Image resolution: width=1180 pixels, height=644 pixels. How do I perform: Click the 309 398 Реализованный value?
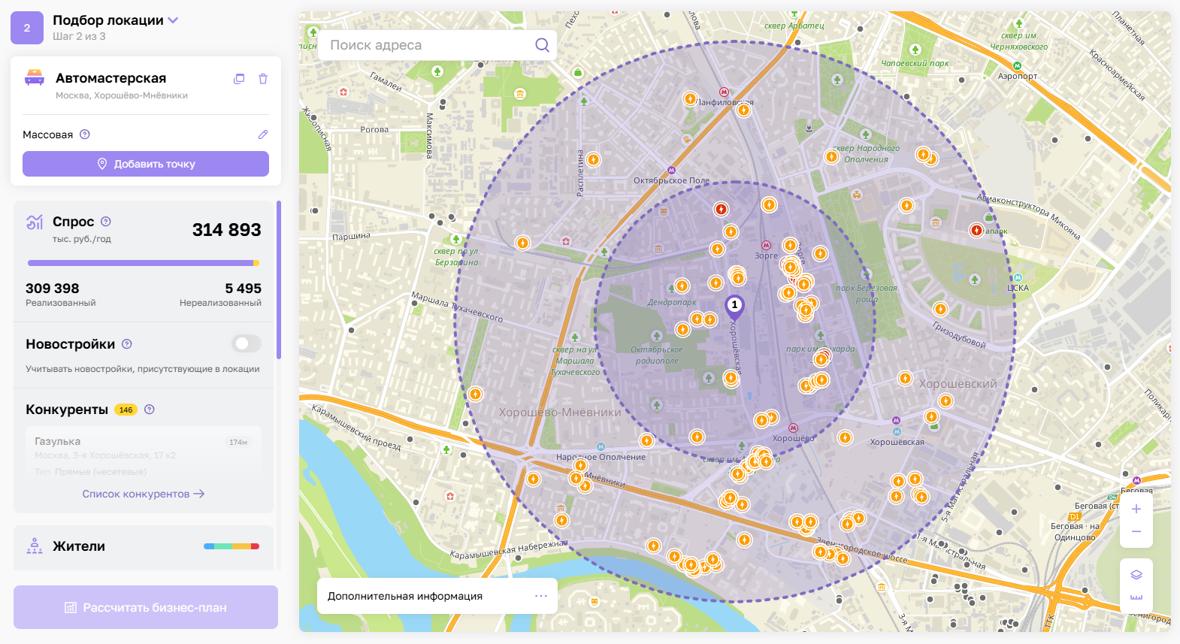(53, 289)
